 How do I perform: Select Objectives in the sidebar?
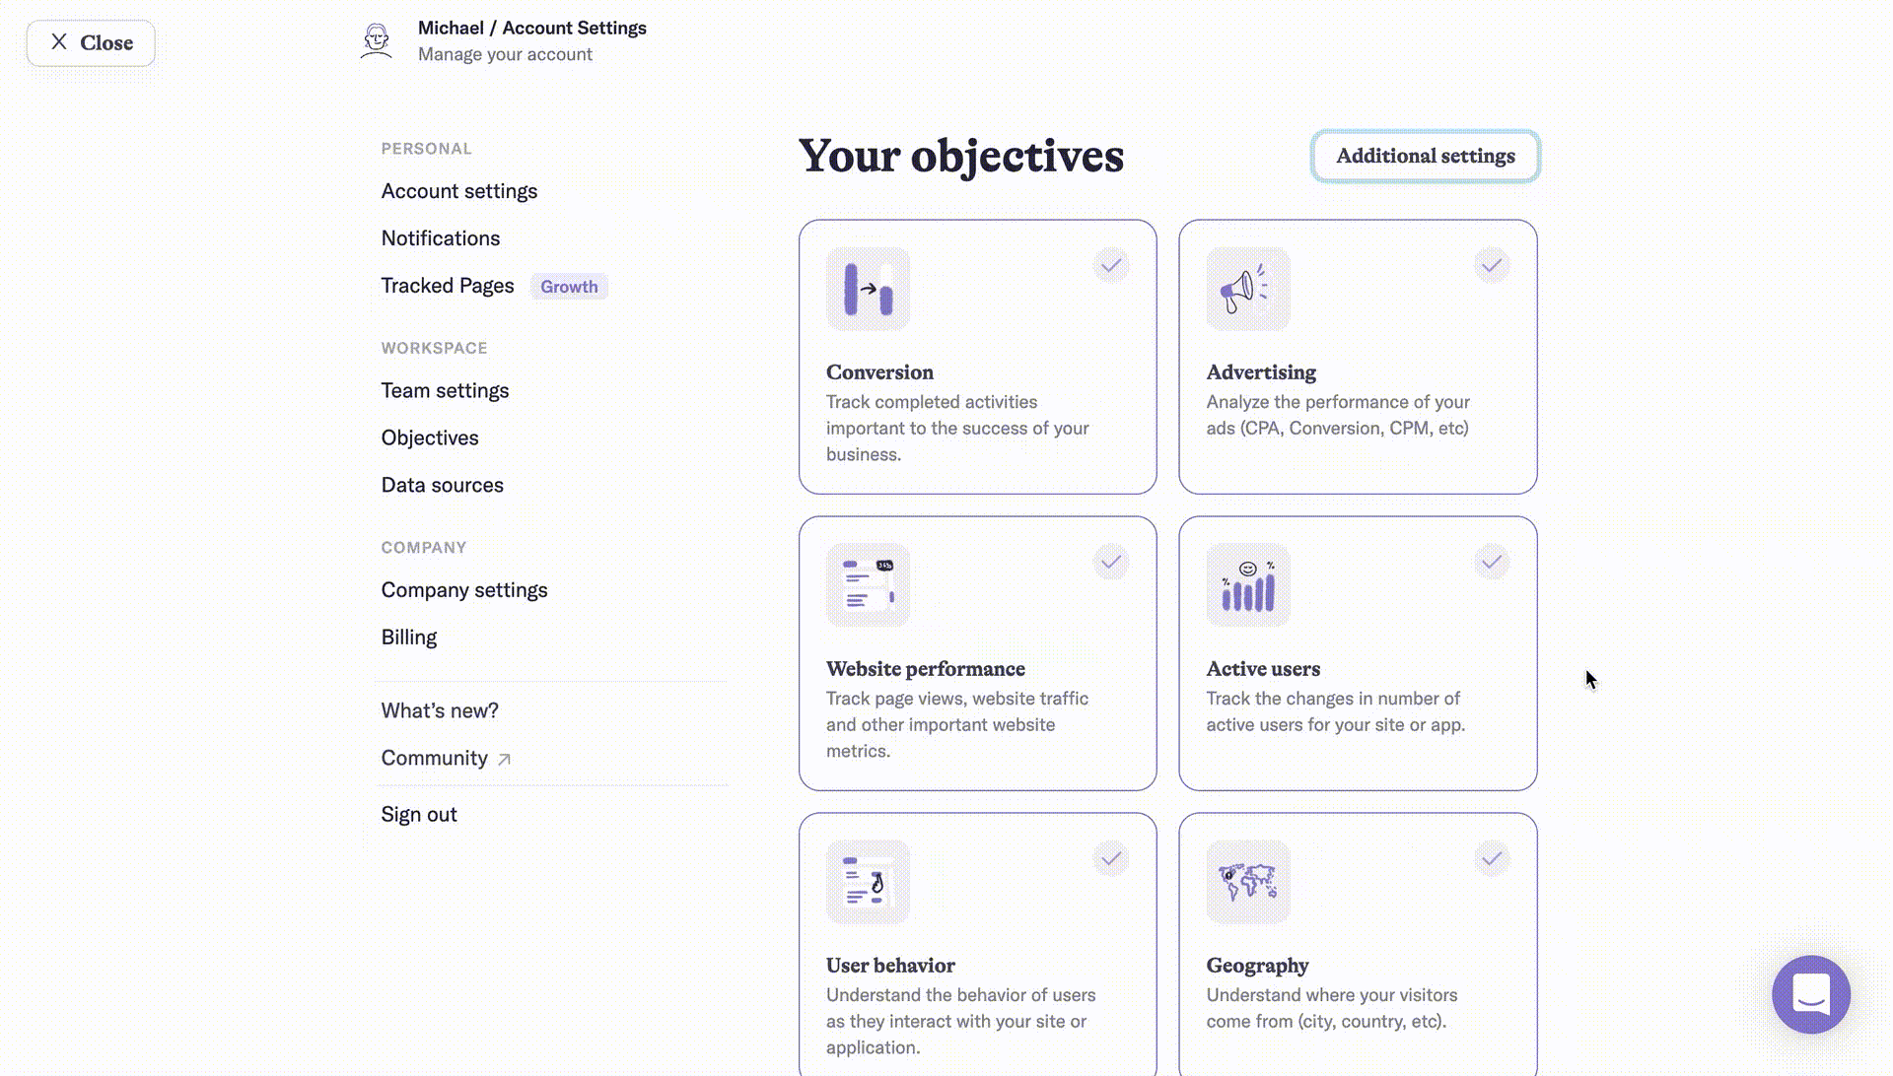[x=430, y=438]
